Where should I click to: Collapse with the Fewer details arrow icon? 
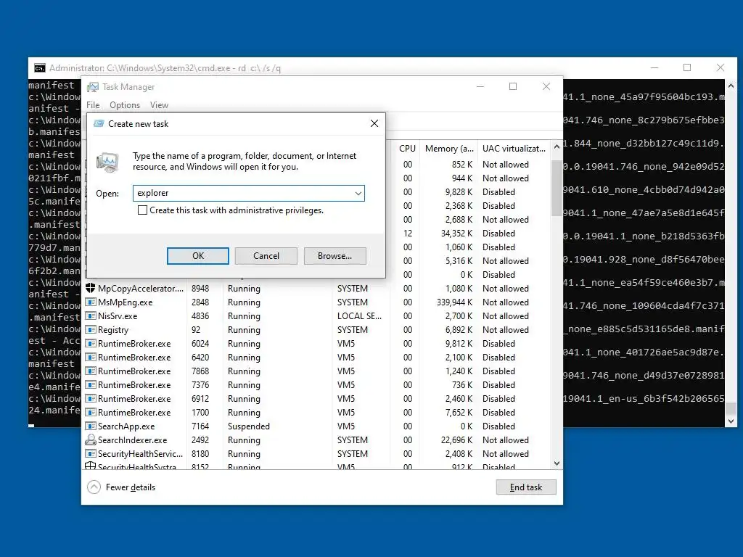click(x=94, y=487)
